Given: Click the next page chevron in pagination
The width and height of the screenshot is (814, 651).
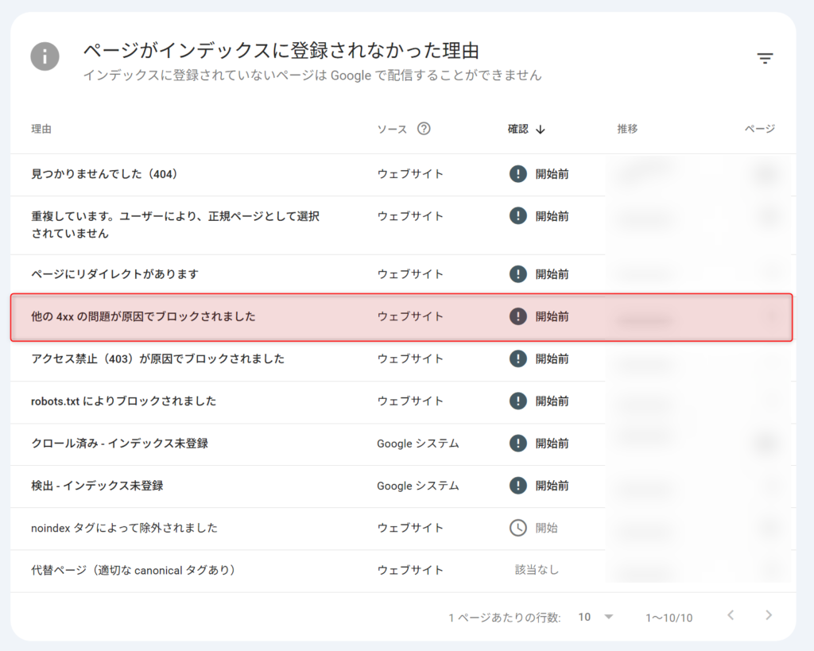Looking at the screenshot, I should tap(768, 616).
